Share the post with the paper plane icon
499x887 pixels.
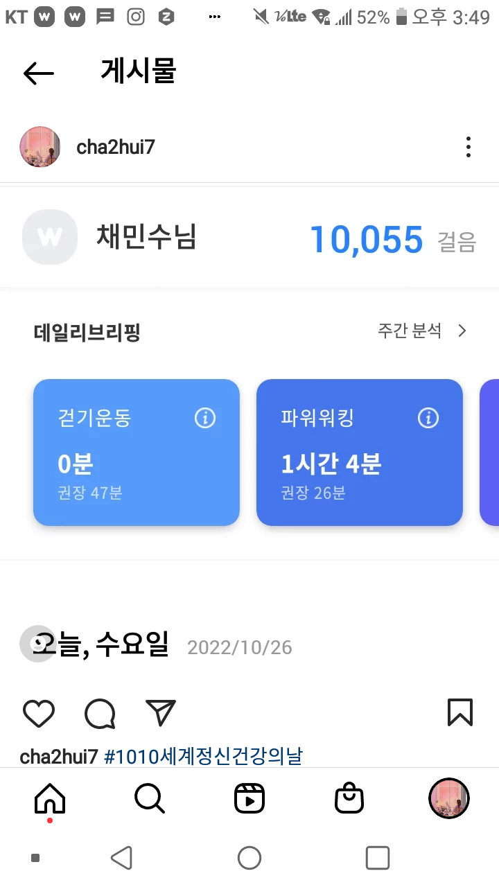pos(161,713)
